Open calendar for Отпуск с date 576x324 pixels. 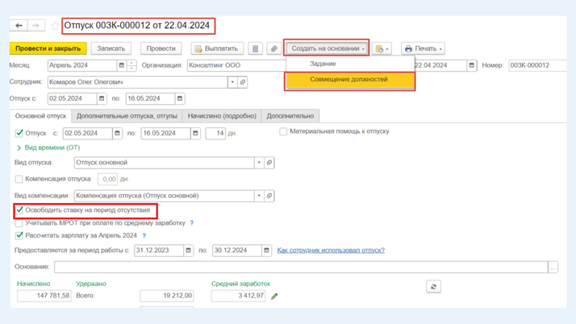102,98
